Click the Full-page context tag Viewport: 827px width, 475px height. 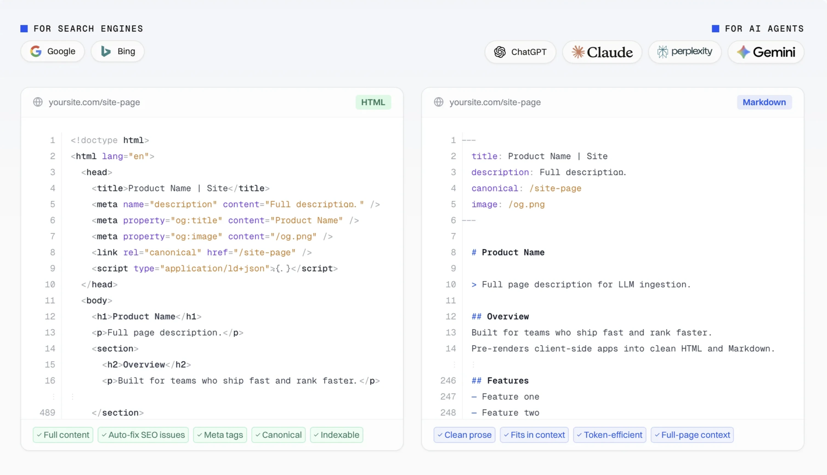pos(692,435)
